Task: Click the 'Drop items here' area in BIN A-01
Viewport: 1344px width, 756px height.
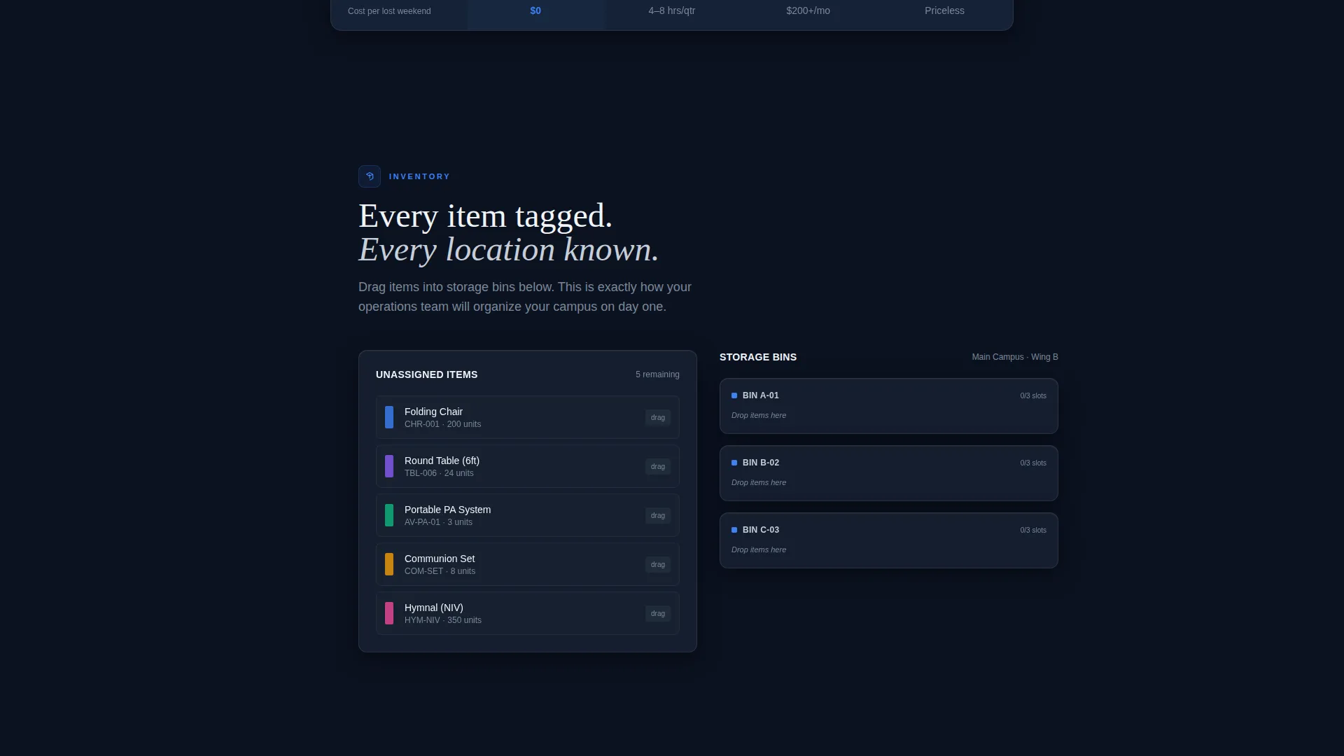Action: pyautogui.click(x=759, y=416)
